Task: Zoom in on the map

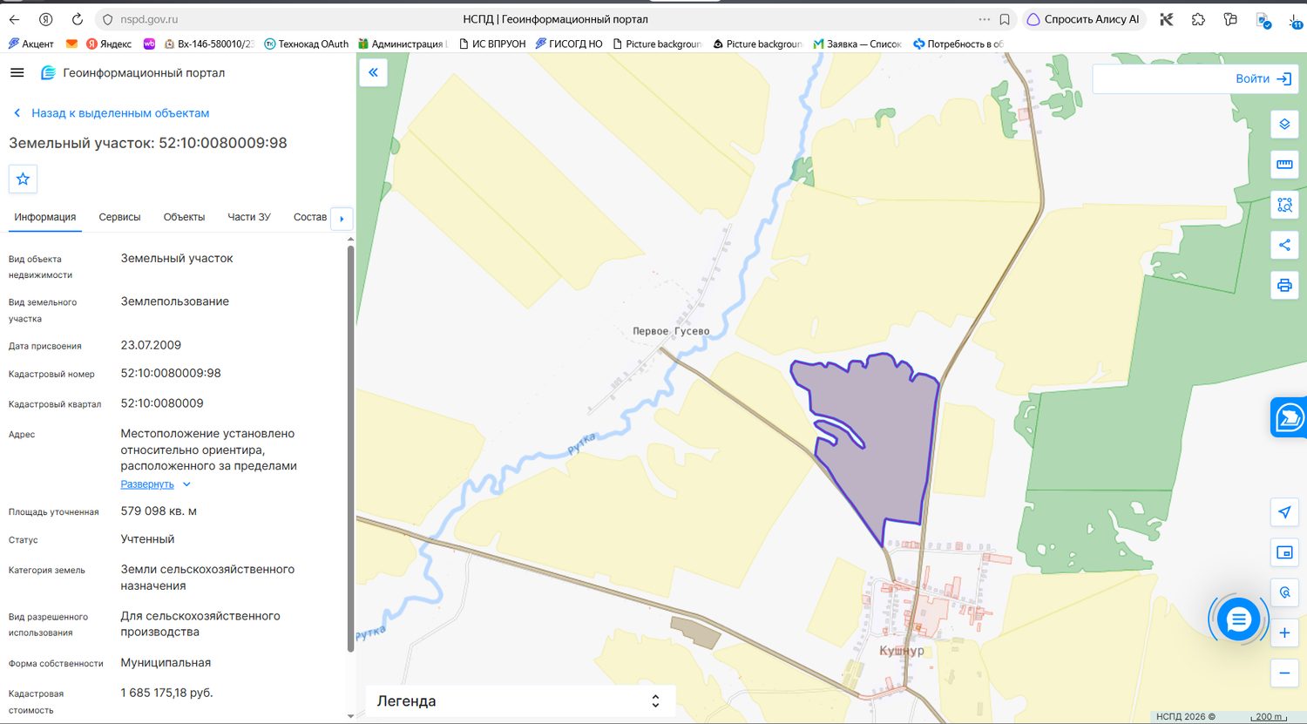Action: tap(1284, 633)
